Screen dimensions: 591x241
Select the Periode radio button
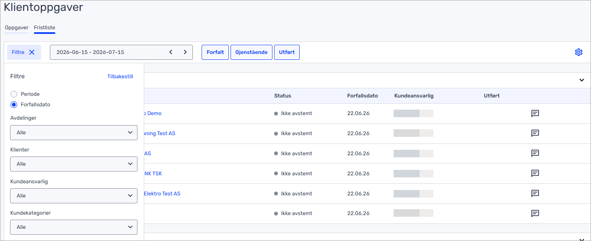14,94
